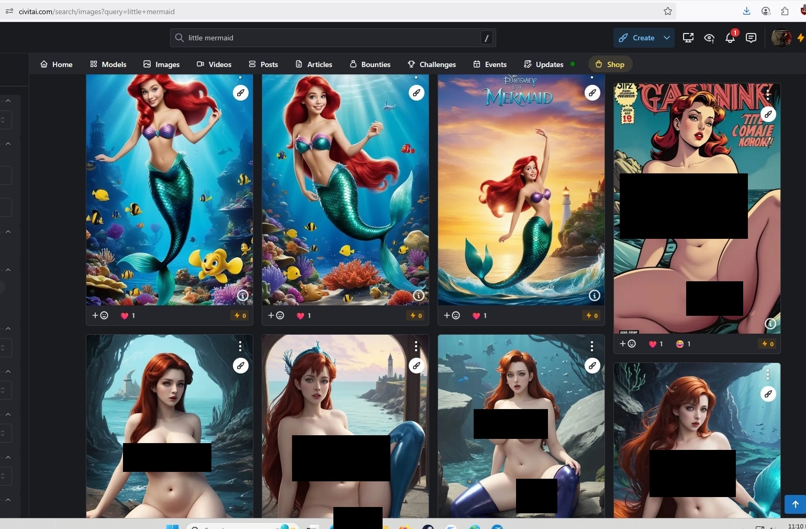Collapse the bottommost section chevron in left sidebar
The image size is (806, 529).
tap(8, 500)
